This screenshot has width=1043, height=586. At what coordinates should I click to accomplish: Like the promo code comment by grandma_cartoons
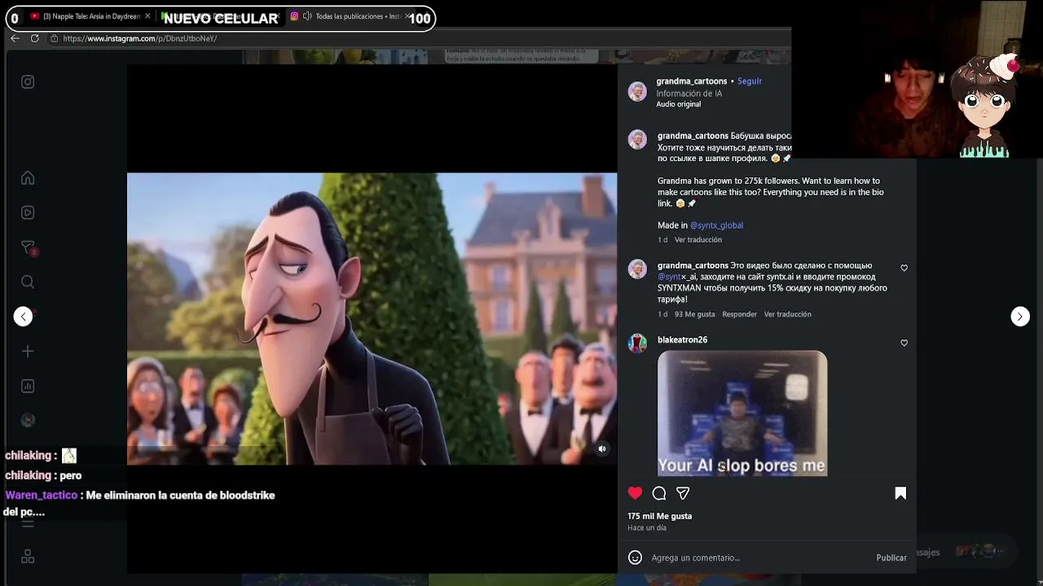point(904,268)
